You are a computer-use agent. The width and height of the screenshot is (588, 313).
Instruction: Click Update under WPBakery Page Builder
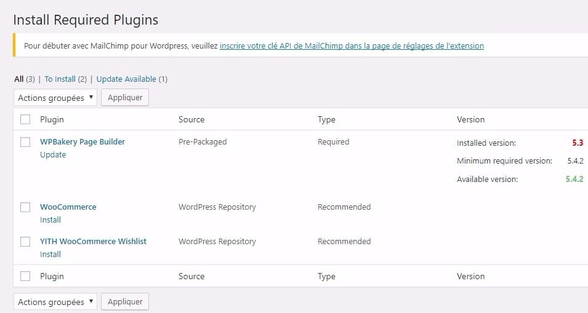click(53, 155)
